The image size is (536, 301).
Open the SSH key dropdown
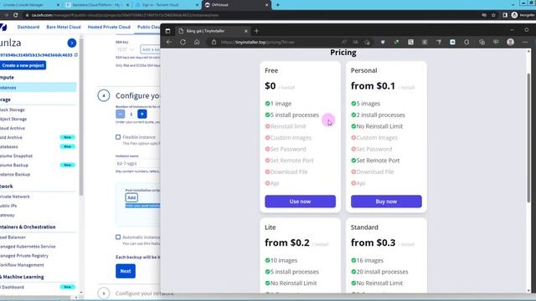126,49
